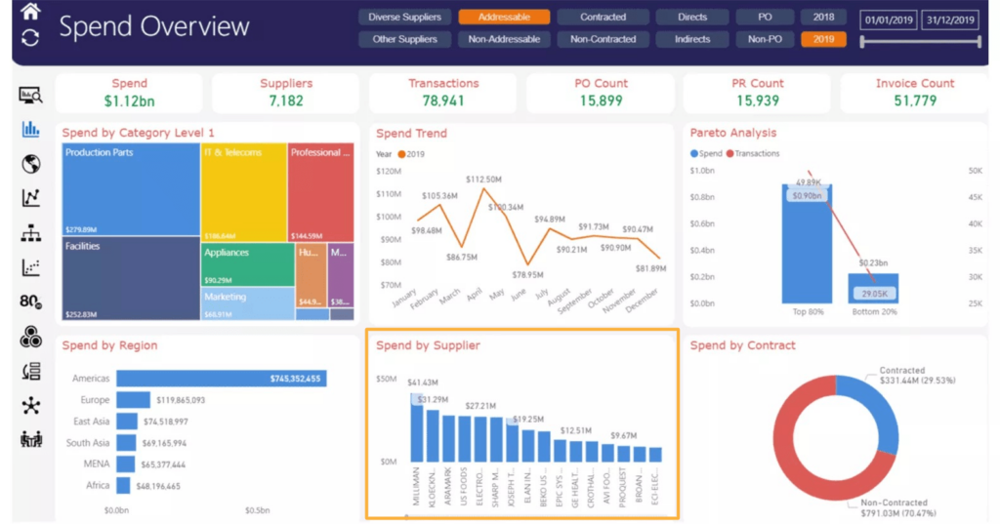Toggle the Diverse Suppliers filter
Image resolution: width=1000 pixels, height=524 pixels.
pos(404,18)
